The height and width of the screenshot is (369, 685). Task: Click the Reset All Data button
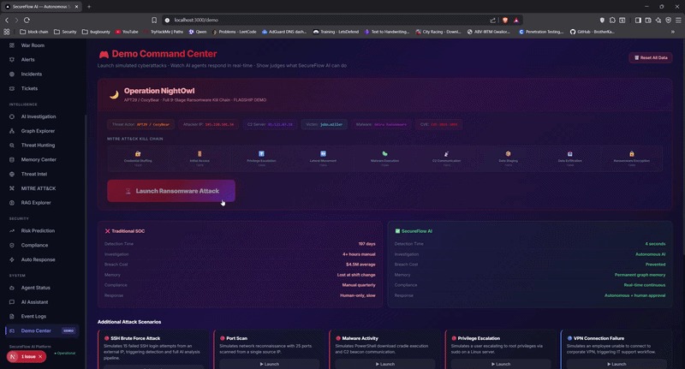coord(651,57)
